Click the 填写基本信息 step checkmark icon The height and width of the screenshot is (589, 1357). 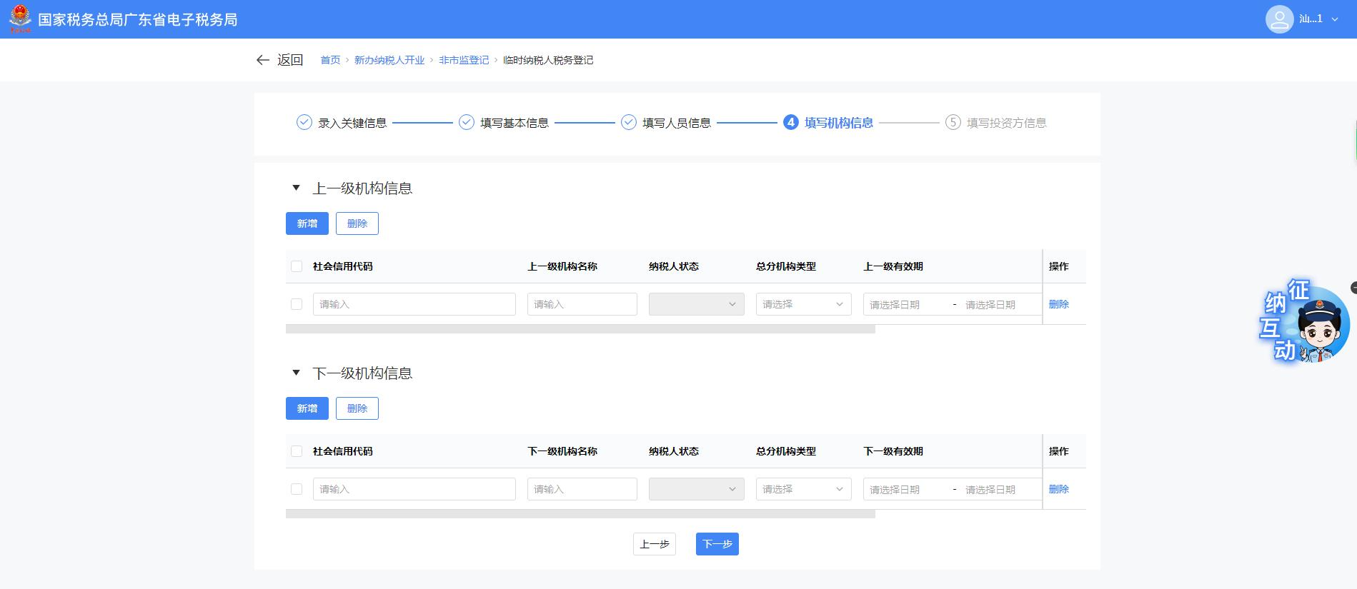pyautogui.click(x=467, y=123)
